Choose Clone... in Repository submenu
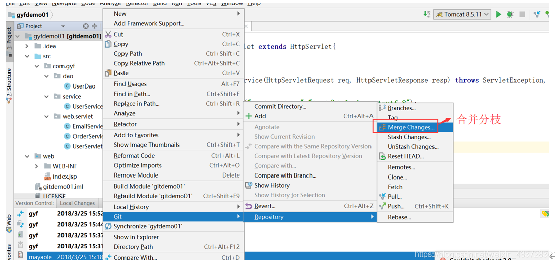 [414, 177]
